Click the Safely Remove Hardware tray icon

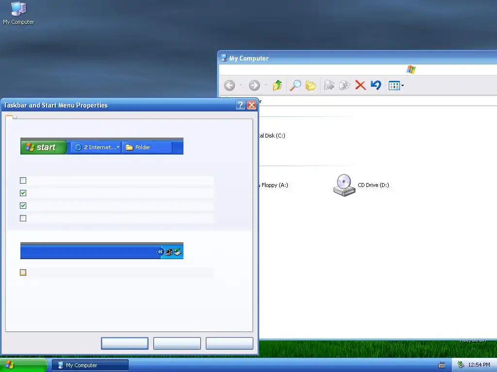(461, 365)
